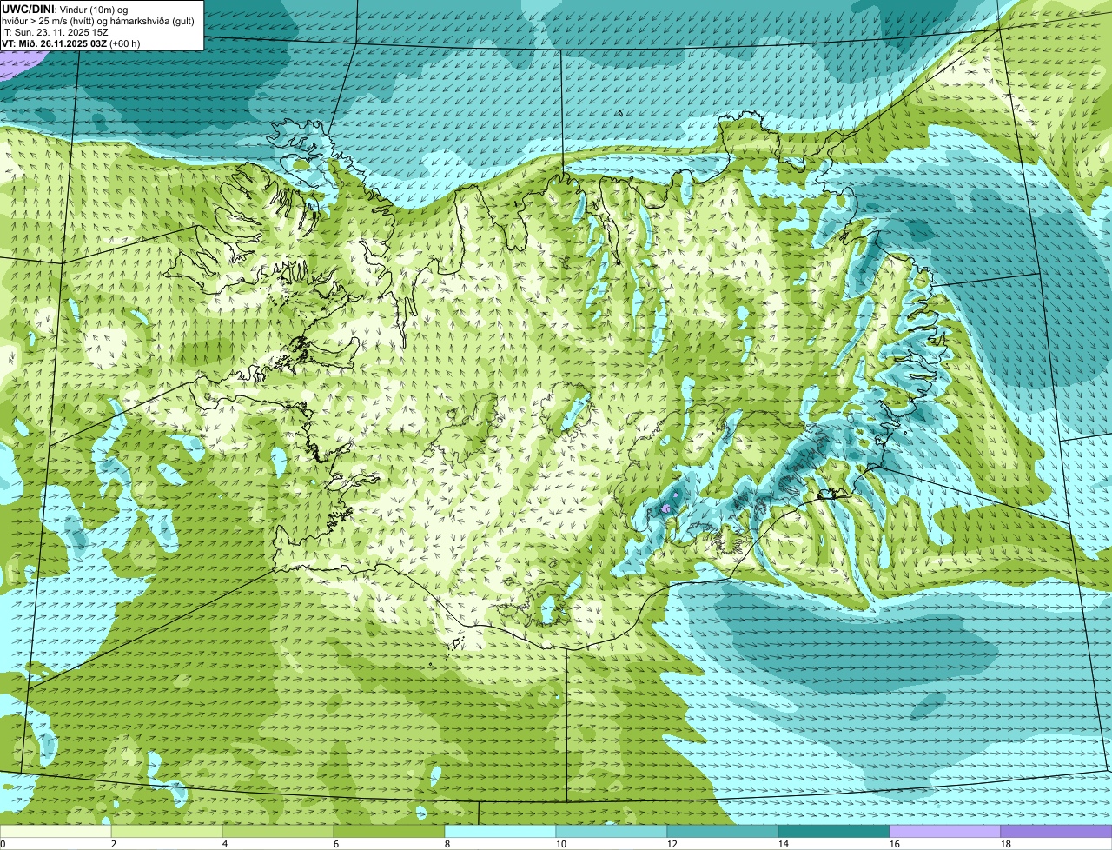Click the scale label '0'
This screenshot has height=850, width=1112.
click(x=3, y=844)
